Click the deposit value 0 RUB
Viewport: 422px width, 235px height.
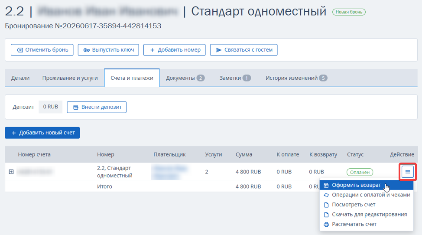[51, 107]
